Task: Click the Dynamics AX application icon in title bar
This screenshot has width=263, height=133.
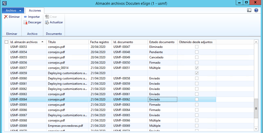Action: click(x=5, y=3)
